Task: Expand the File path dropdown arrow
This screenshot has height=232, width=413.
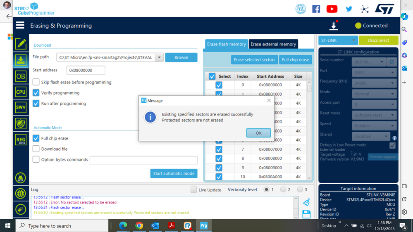Action: 159,57
